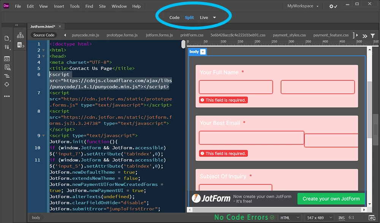Viewport: 380px width, 223px height.
Task: Open the Help menu
Action: click(136, 6)
